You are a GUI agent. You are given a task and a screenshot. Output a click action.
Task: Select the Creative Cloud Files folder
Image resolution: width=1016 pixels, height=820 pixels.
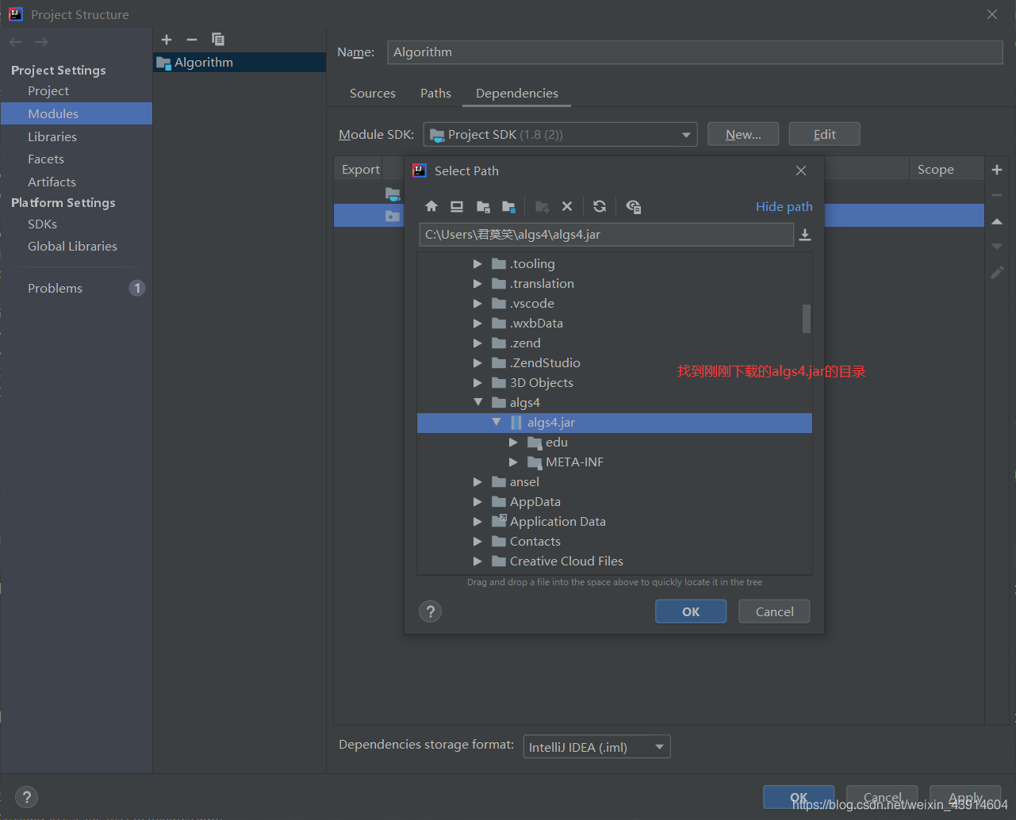pos(566,561)
